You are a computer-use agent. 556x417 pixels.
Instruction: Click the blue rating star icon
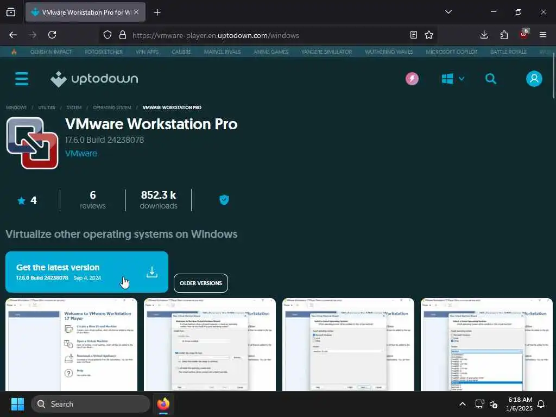(21, 201)
